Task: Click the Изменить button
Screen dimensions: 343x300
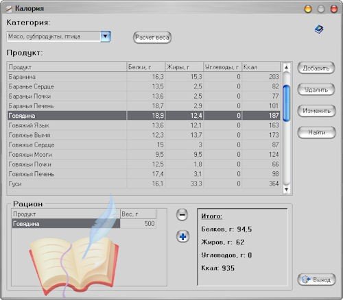Action: [x=316, y=111]
